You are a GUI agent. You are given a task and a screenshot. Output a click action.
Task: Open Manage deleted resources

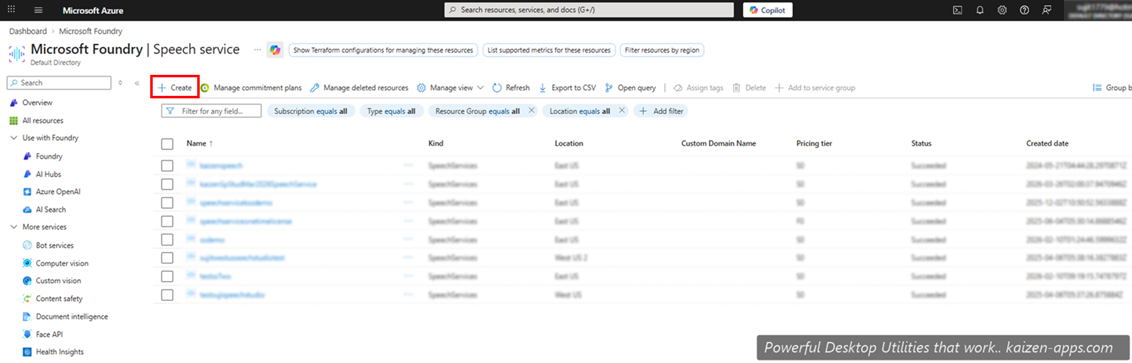click(359, 88)
